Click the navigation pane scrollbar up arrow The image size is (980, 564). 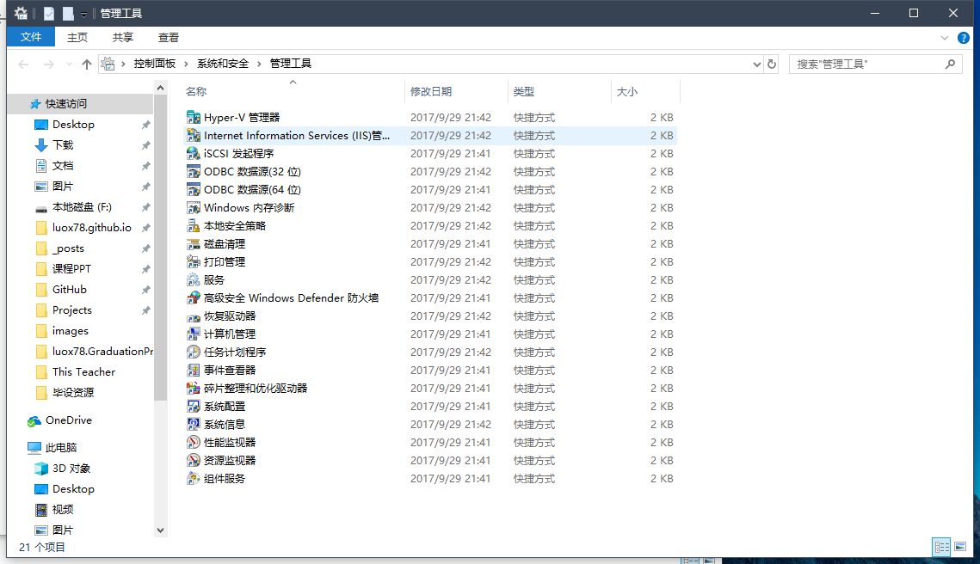click(161, 89)
